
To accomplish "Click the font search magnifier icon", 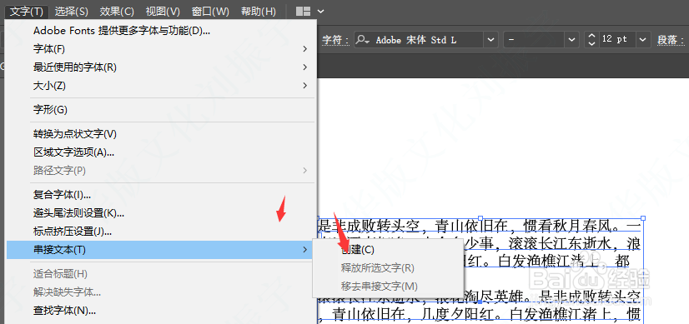I will pyautogui.click(x=363, y=39).
